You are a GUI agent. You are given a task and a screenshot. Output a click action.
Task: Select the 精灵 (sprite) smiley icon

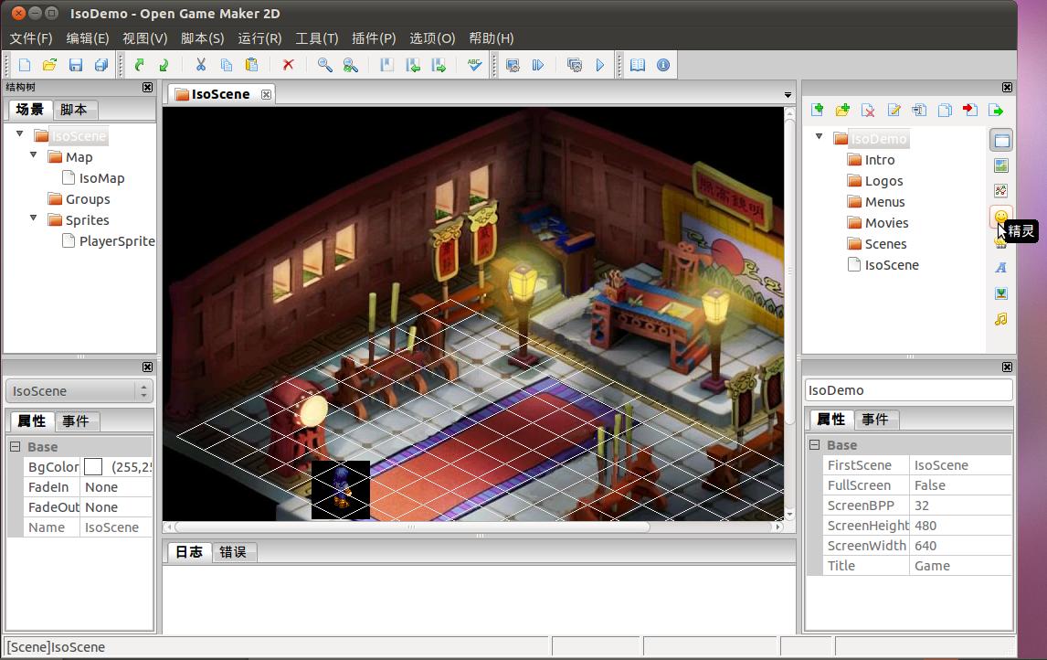click(1000, 217)
